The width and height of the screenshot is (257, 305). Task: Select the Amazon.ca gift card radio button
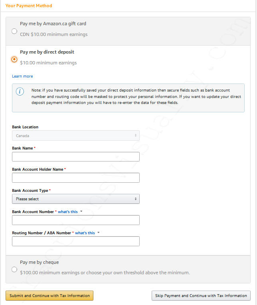[14, 31]
